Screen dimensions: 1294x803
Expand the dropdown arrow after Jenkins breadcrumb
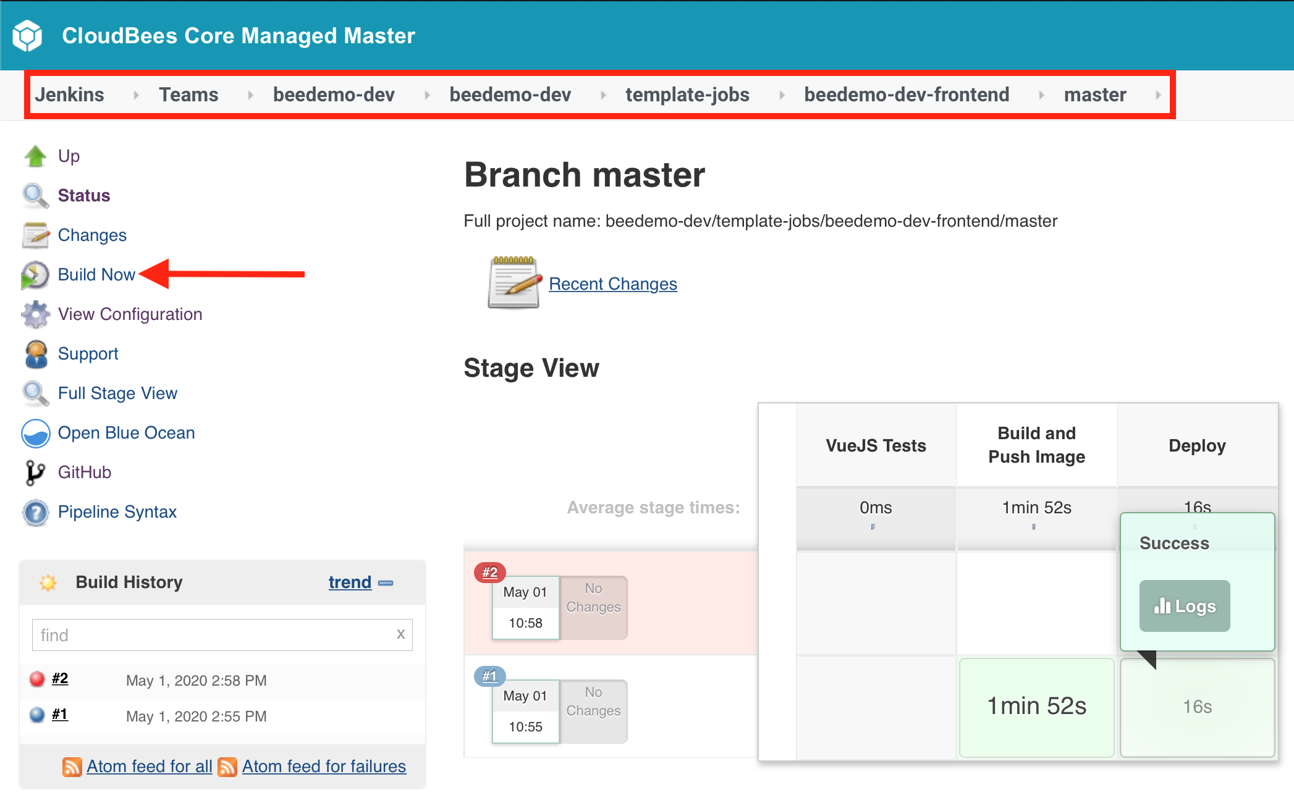point(136,95)
